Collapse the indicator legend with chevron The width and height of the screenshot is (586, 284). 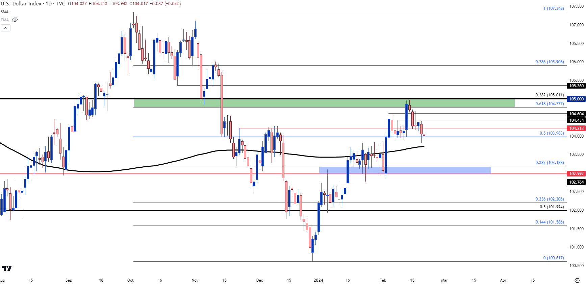point(5,28)
